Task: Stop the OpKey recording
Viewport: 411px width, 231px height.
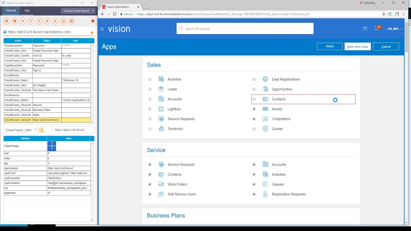Action: (x=15, y=21)
